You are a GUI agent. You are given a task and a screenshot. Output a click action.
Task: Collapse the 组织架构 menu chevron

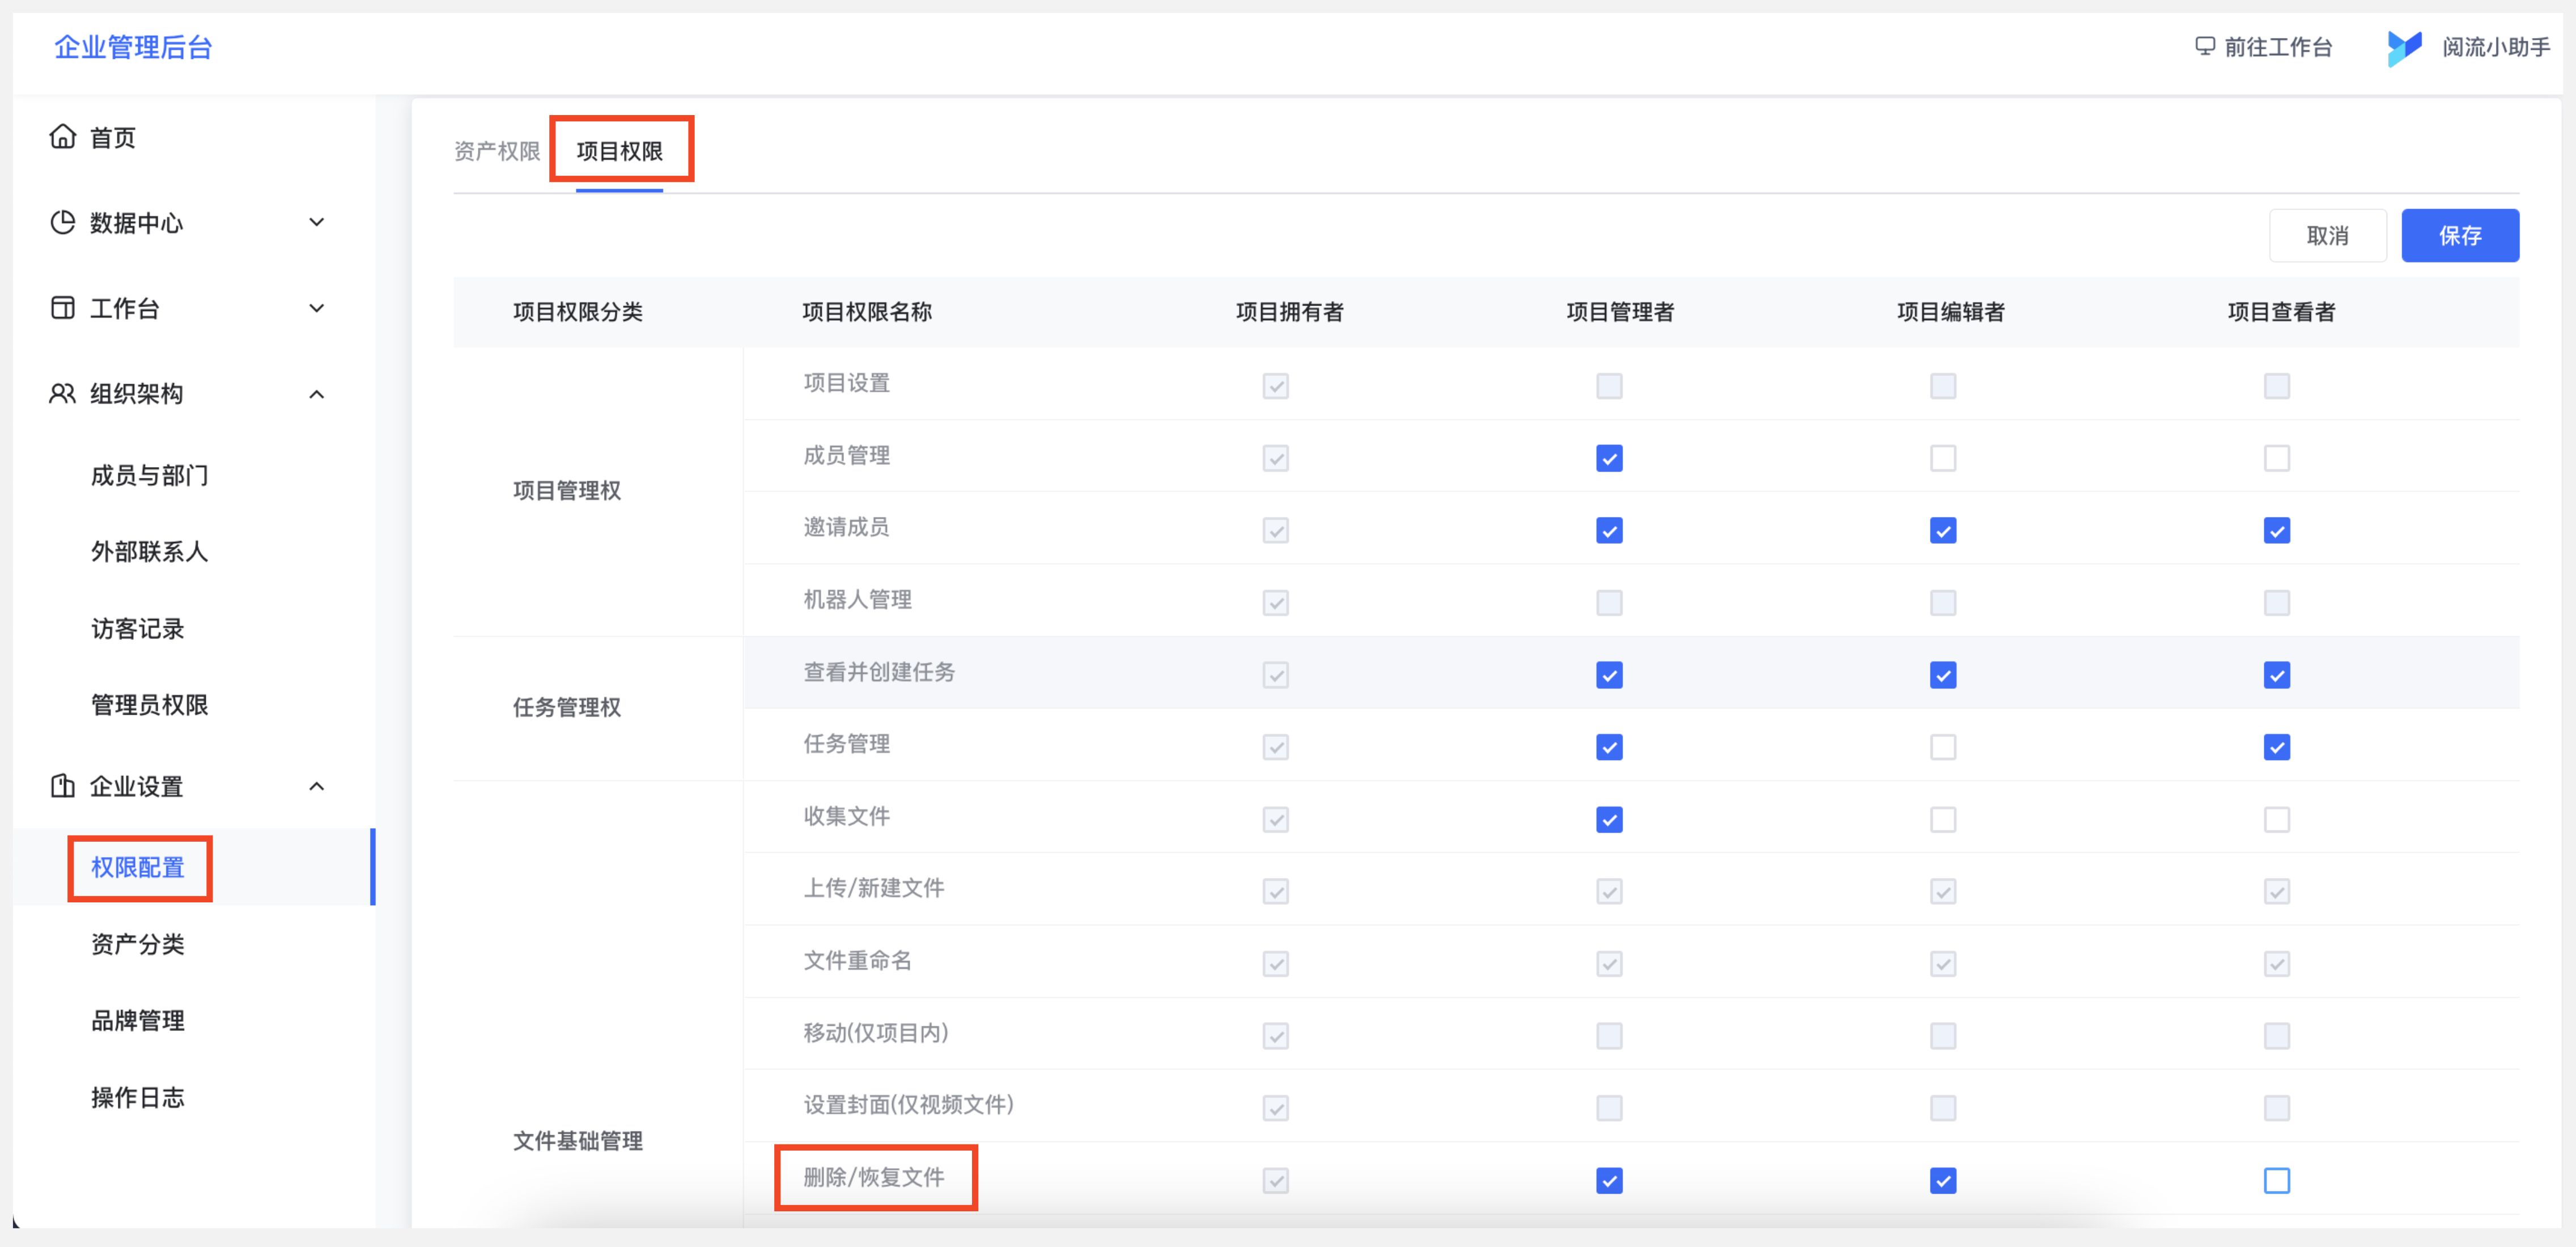pyautogui.click(x=317, y=394)
